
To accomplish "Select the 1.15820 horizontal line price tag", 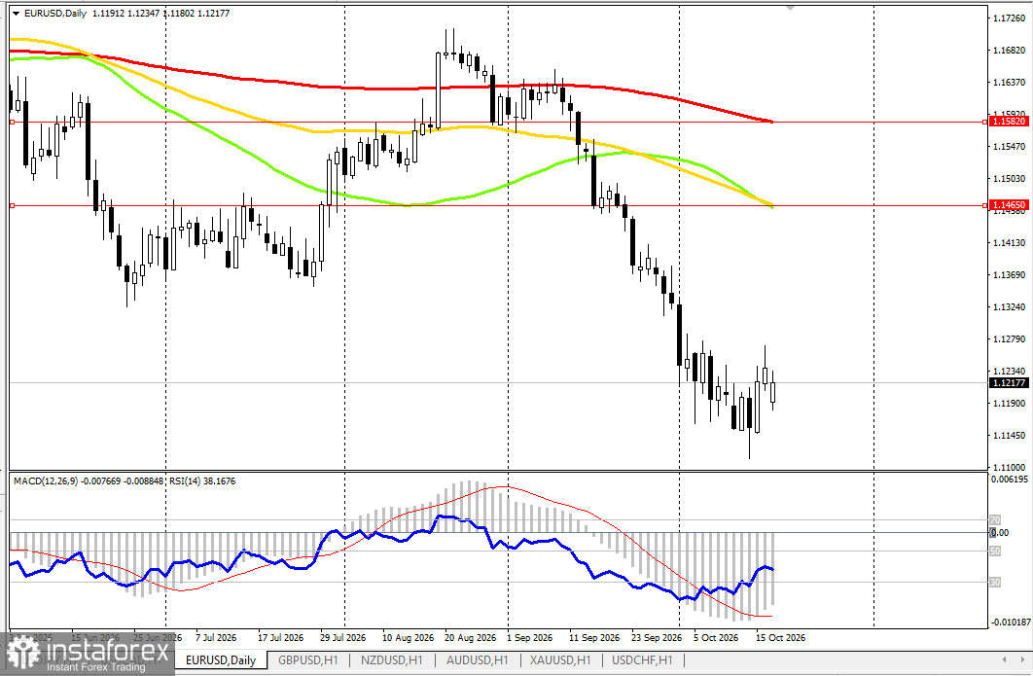I will (1009, 122).
